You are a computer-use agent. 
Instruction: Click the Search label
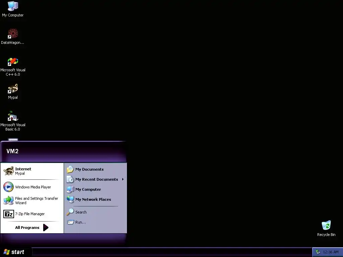click(81, 212)
